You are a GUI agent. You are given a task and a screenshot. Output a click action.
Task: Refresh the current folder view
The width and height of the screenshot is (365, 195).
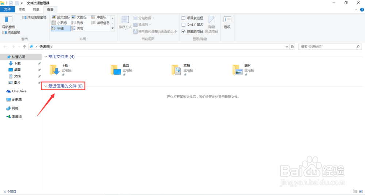coord(292,47)
